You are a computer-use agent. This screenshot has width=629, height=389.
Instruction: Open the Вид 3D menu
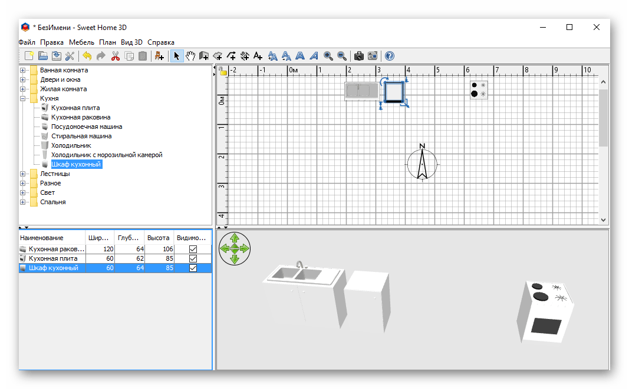(x=131, y=42)
